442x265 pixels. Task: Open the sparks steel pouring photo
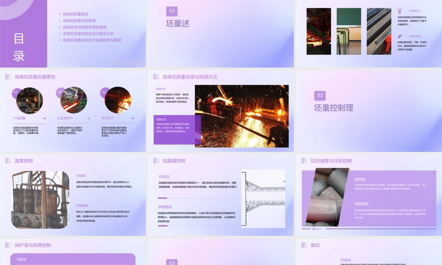click(x=242, y=116)
